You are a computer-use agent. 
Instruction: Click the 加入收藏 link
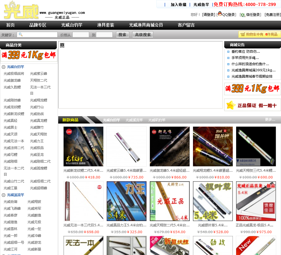[x=179, y=5]
